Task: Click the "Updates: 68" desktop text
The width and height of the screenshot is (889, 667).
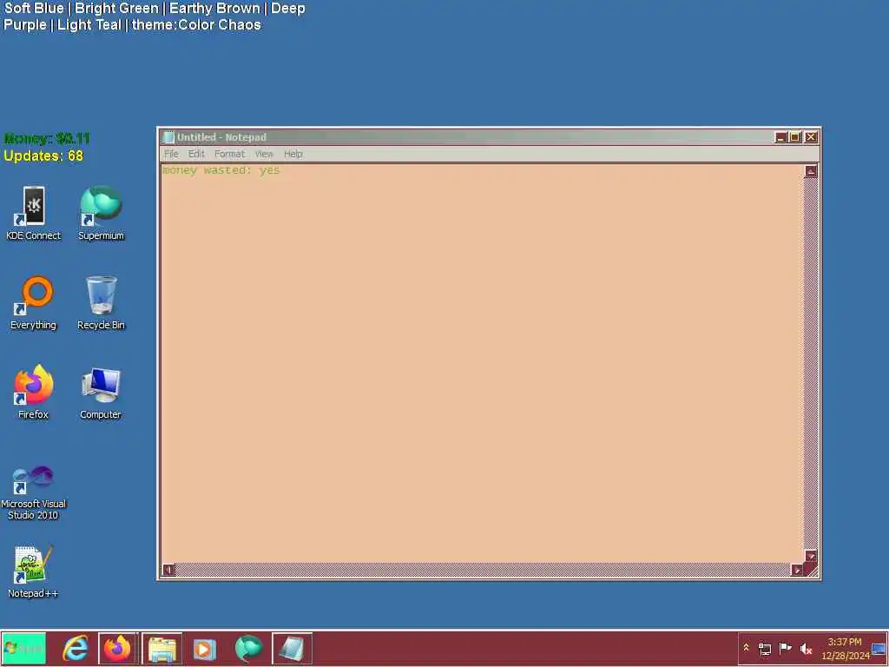Action: (43, 156)
